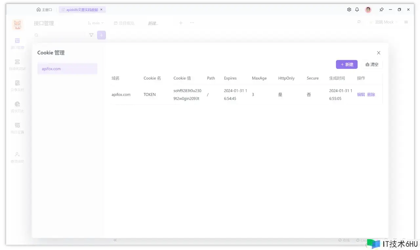The width and height of the screenshot is (420, 250).
Task: Open filter funnel icon beside search
Action: pos(91,35)
